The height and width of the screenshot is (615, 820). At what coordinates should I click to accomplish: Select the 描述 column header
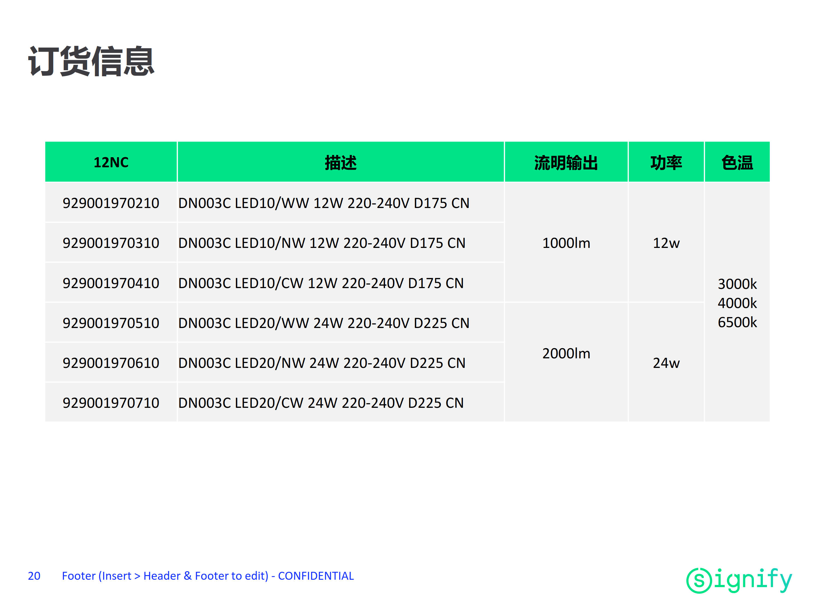pos(341,162)
